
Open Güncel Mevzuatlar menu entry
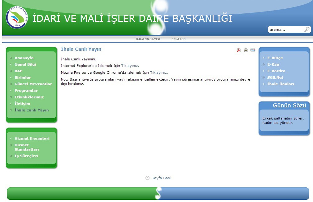(x=33, y=84)
